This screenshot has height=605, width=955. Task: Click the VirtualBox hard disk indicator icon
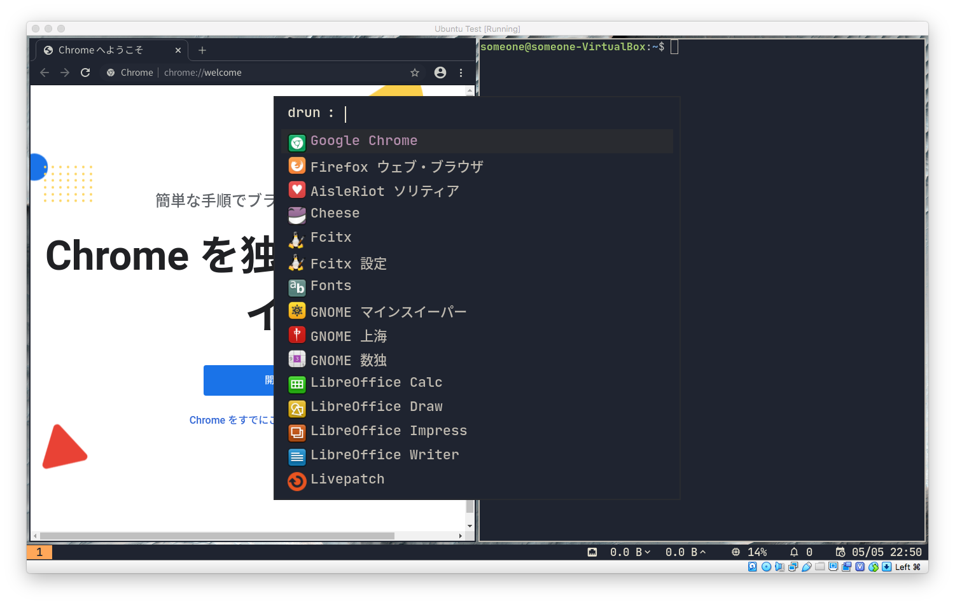click(x=753, y=567)
